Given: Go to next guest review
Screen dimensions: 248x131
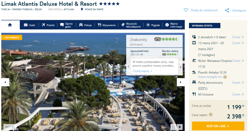Looking at the screenshot, I should point(181,67).
